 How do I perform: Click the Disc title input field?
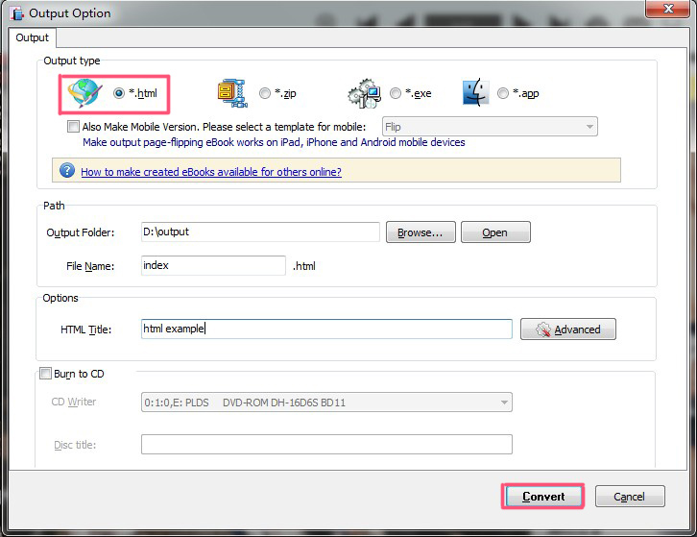tap(326, 445)
